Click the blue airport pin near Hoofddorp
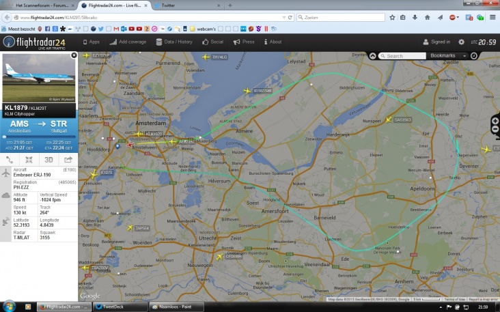Viewport: 500px width, 312px height. coord(117,146)
